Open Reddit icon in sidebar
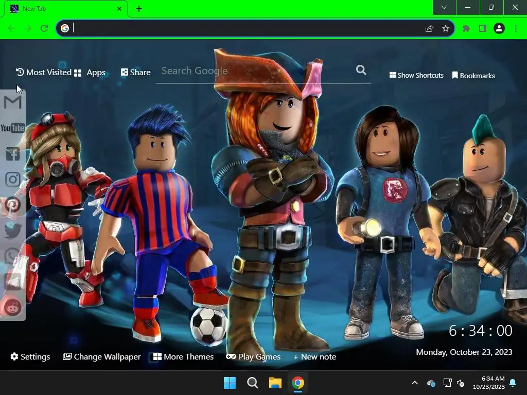This screenshot has width=527, height=395. [x=13, y=307]
